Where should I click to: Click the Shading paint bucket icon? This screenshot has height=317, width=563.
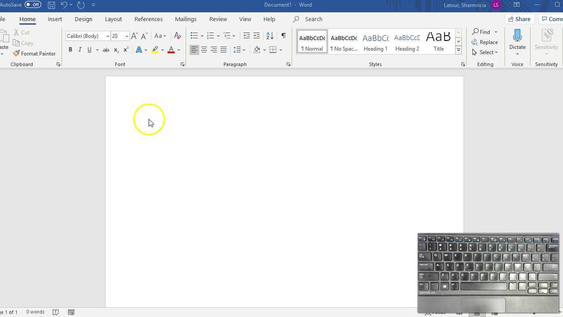click(x=257, y=50)
